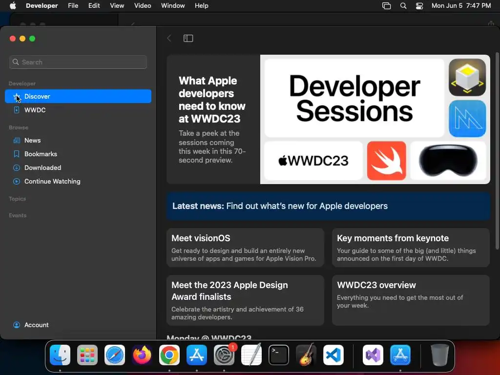Screen dimensions: 500x375
Task: Open Finder from the Dock
Action: pos(60,355)
